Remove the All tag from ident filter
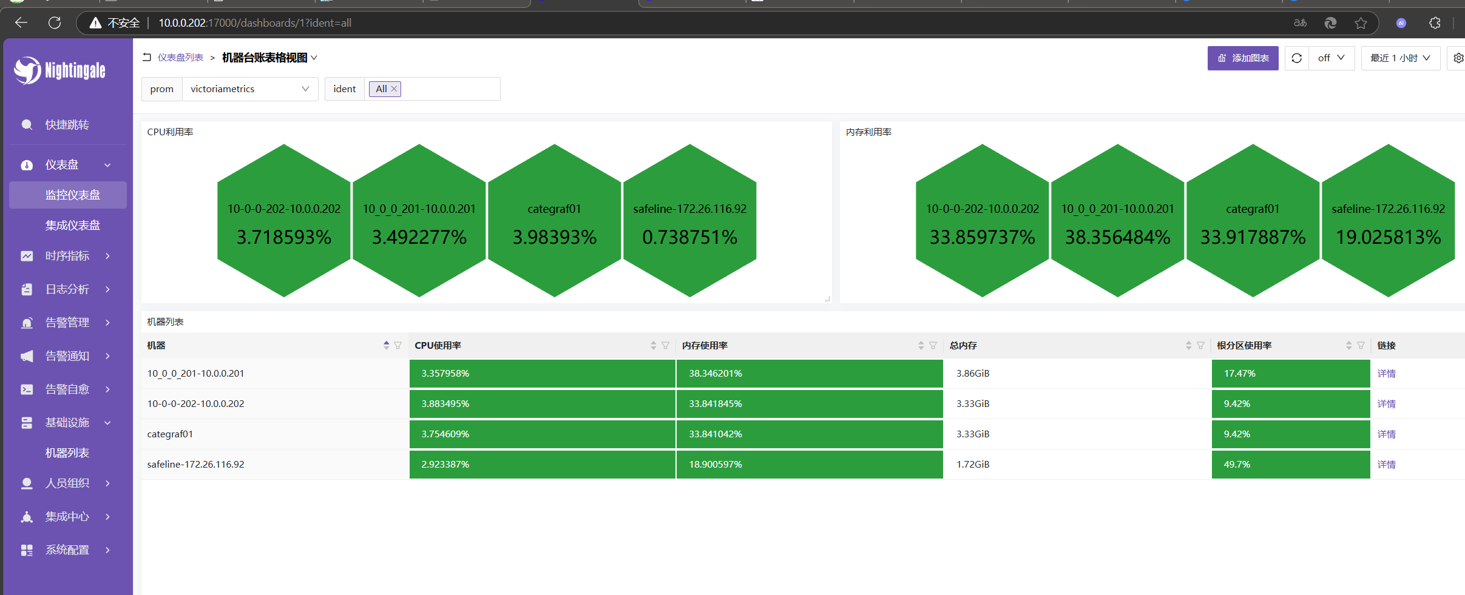This screenshot has width=1465, height=595. (394, 89)
